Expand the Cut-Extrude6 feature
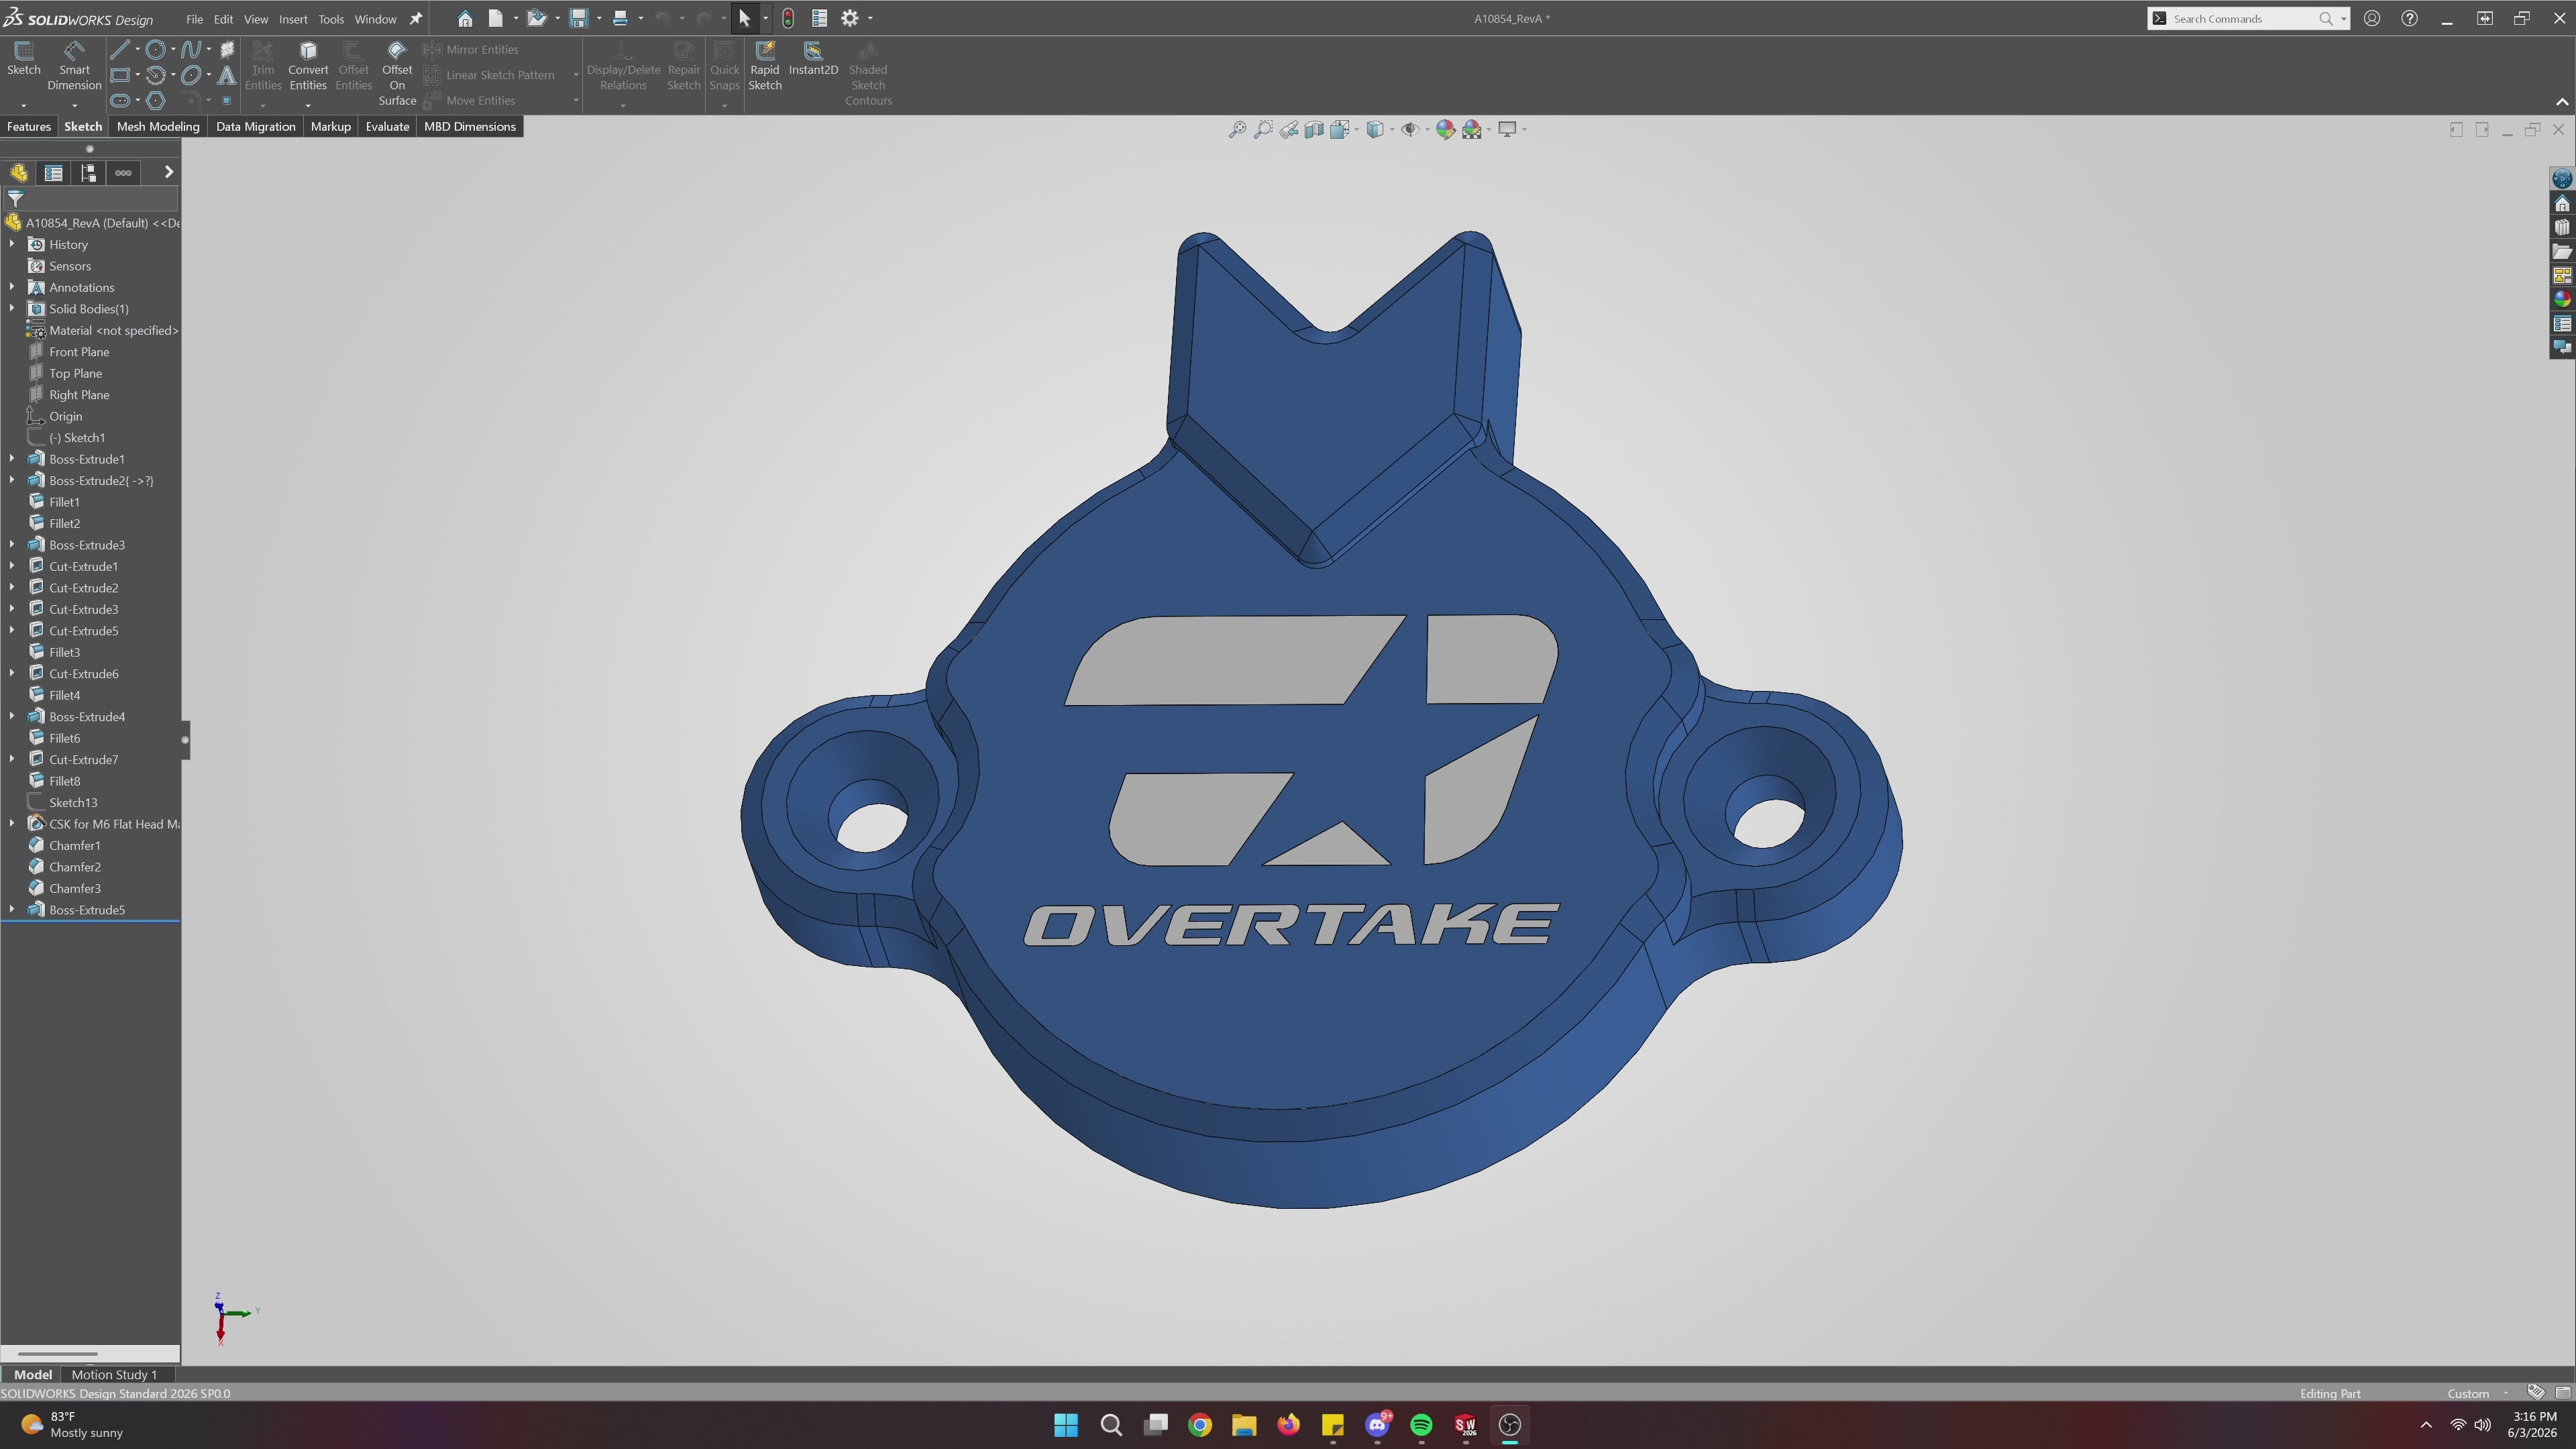The width and height of the screenshot is (2576, 1449). (x=12, y=674)
